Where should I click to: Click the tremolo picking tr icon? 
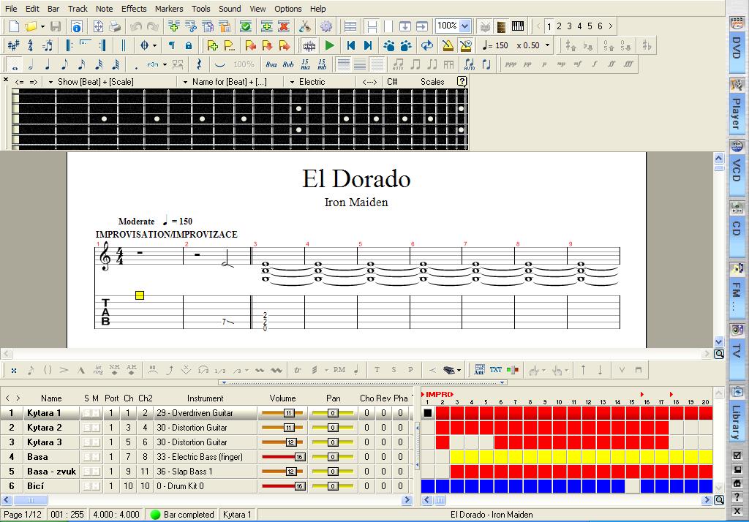(x=298, y=370)
